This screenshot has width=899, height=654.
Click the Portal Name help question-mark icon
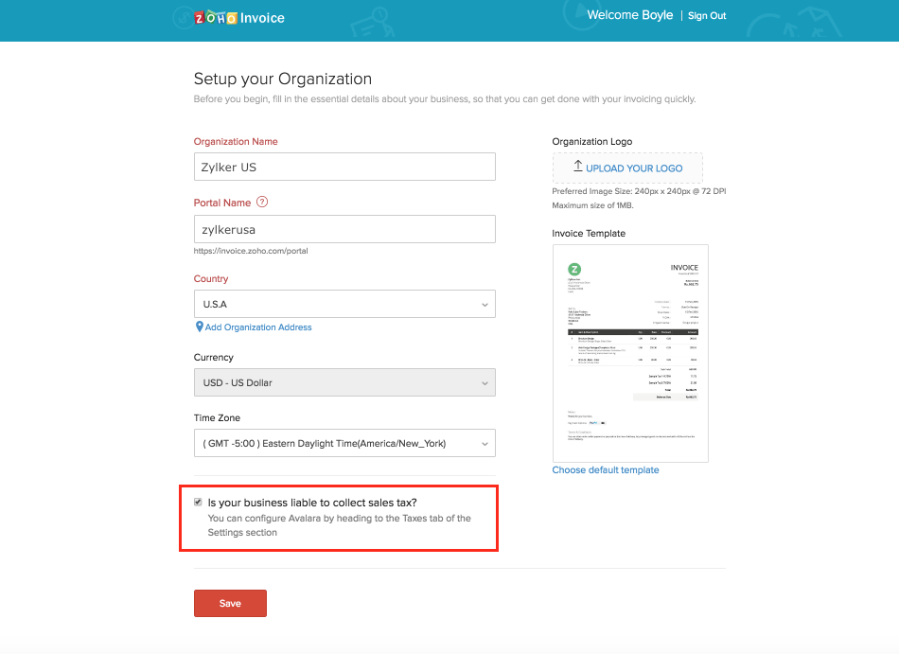click(262, 202)
